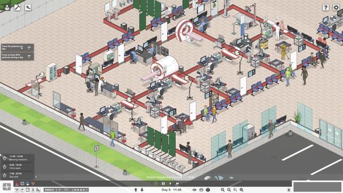Toggle the eye visibility view mode
343x193 pixels.
coord(194,190)
